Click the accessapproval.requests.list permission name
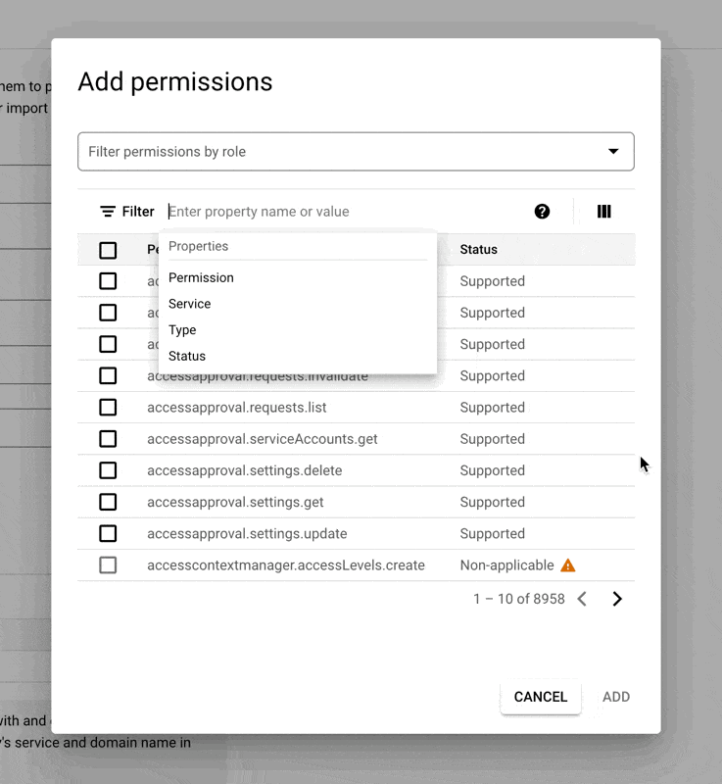Screen dimensions: 722x784 click(237, 408)
